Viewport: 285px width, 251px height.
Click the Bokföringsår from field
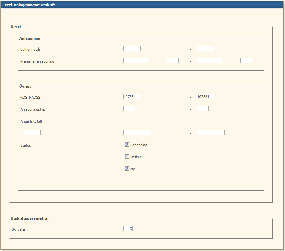point(132,49)
